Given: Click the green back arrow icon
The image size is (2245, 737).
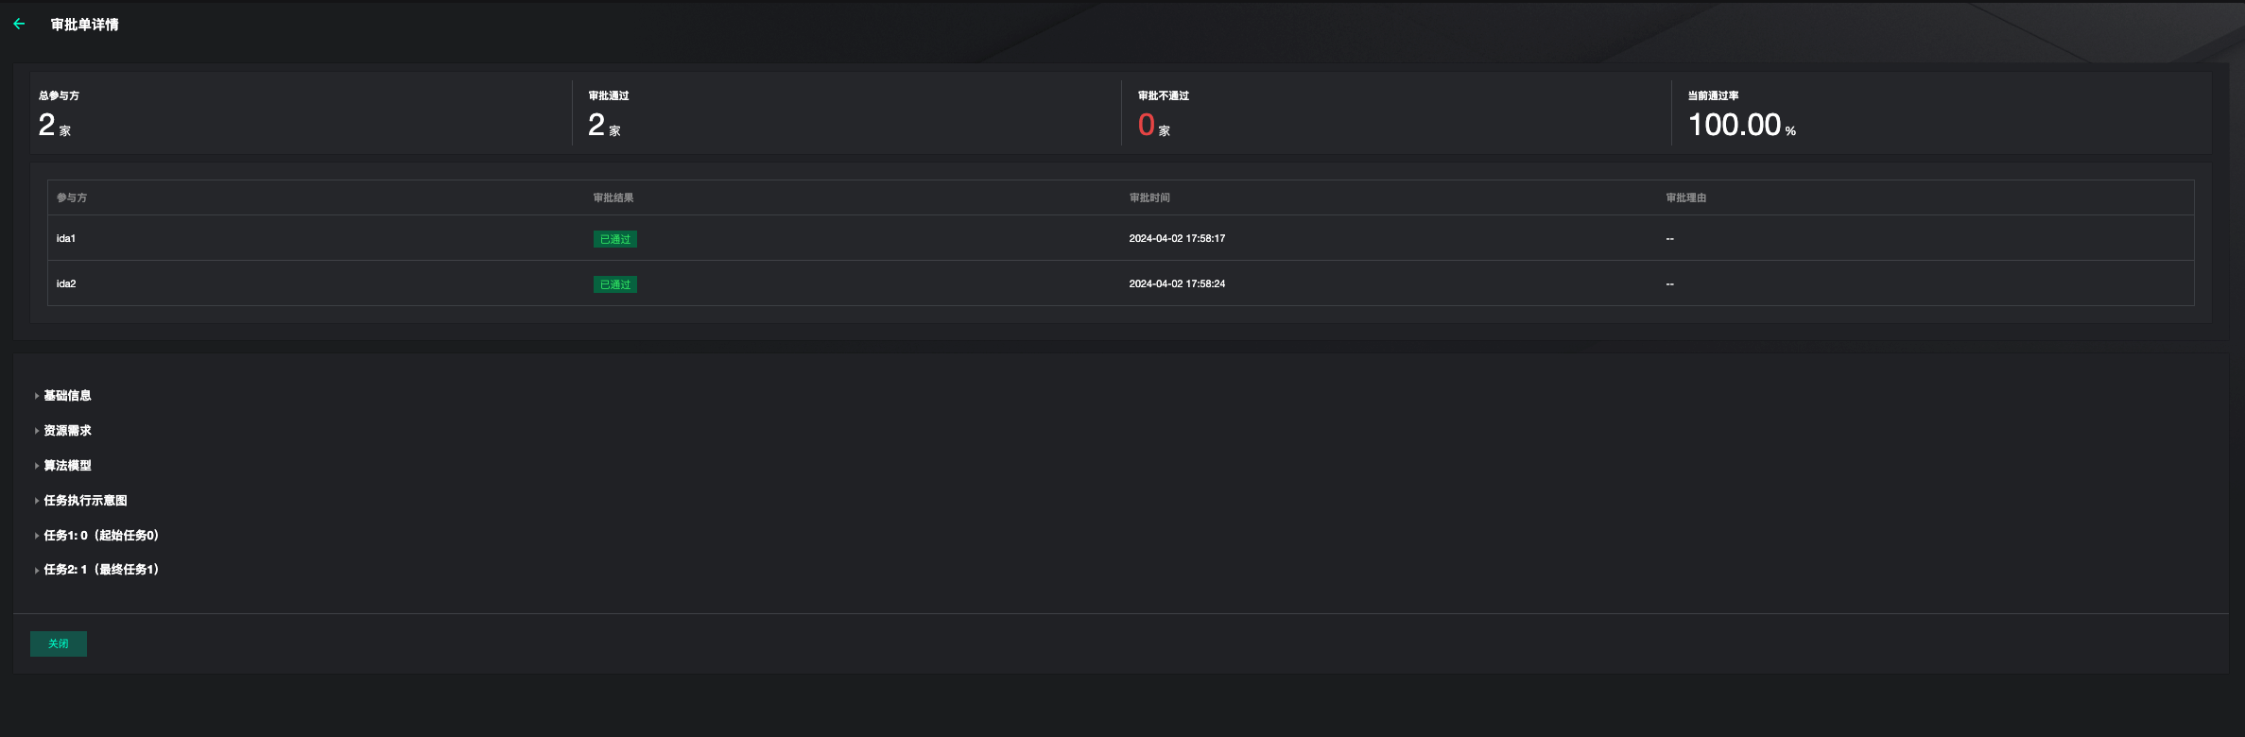Looking at the screenshot, I should coord(19,25).
